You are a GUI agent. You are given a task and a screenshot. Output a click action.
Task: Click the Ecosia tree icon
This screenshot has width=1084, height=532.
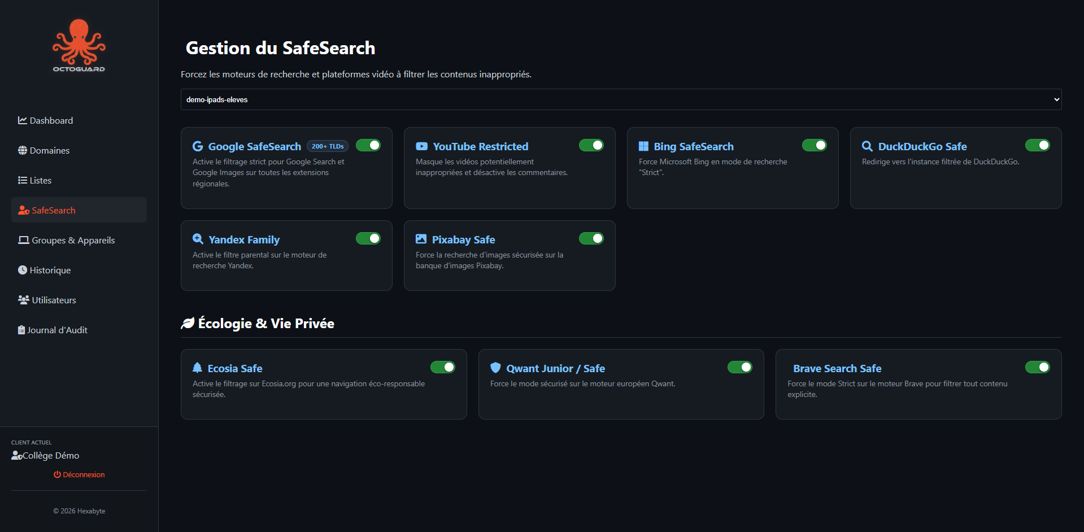(x=197, y=368)
